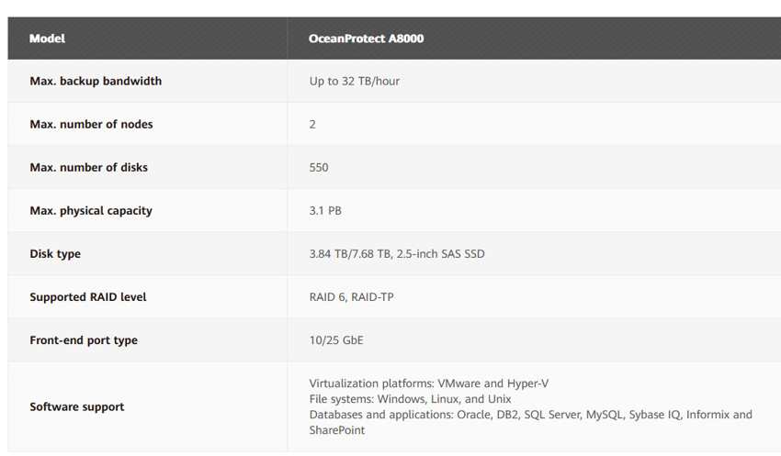Click the Front-end port type label
Screen dimensions: 781x456
pos(84,340)
